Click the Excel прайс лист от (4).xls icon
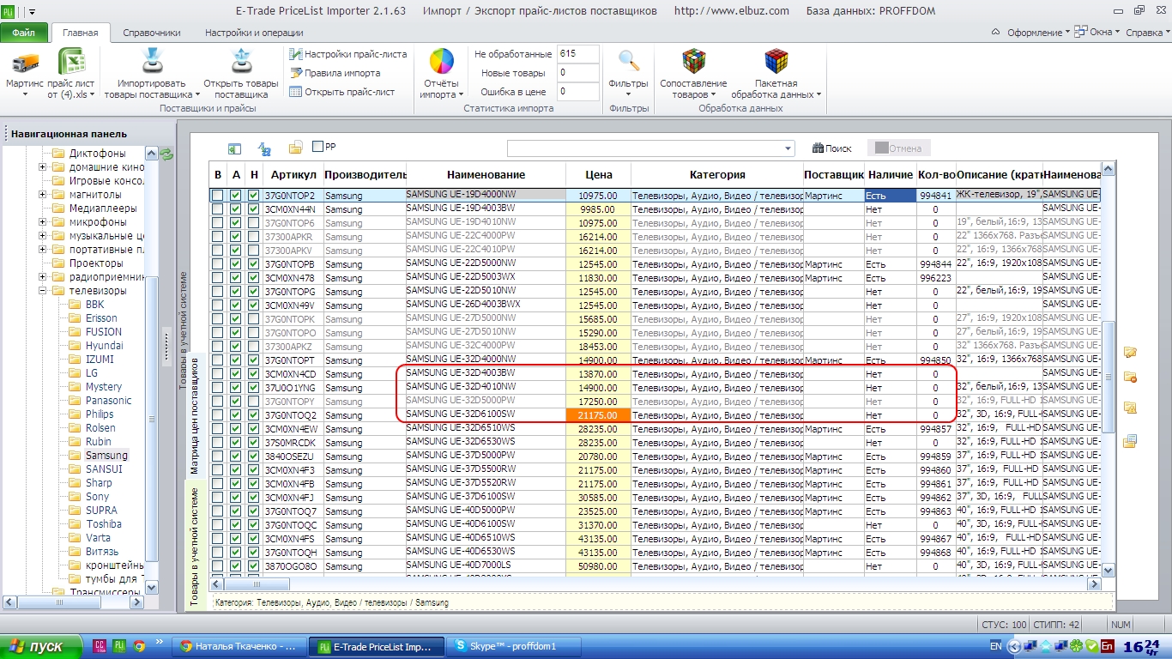1172x659 pixels. [x=70, y=62]
